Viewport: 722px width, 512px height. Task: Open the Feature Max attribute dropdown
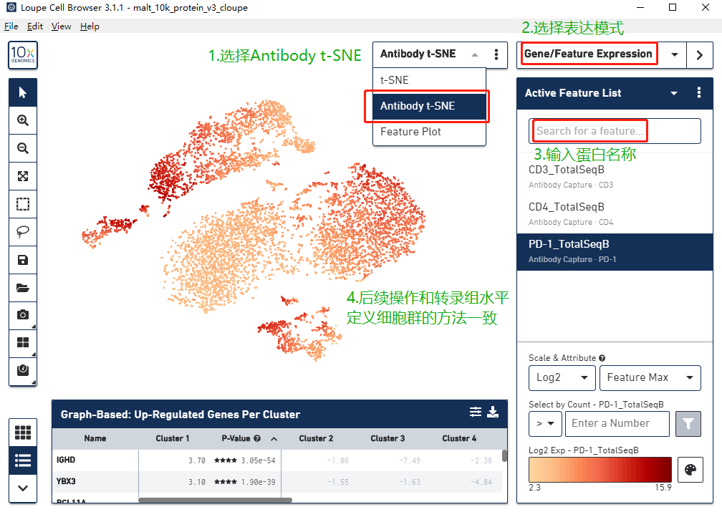[650, 377]
